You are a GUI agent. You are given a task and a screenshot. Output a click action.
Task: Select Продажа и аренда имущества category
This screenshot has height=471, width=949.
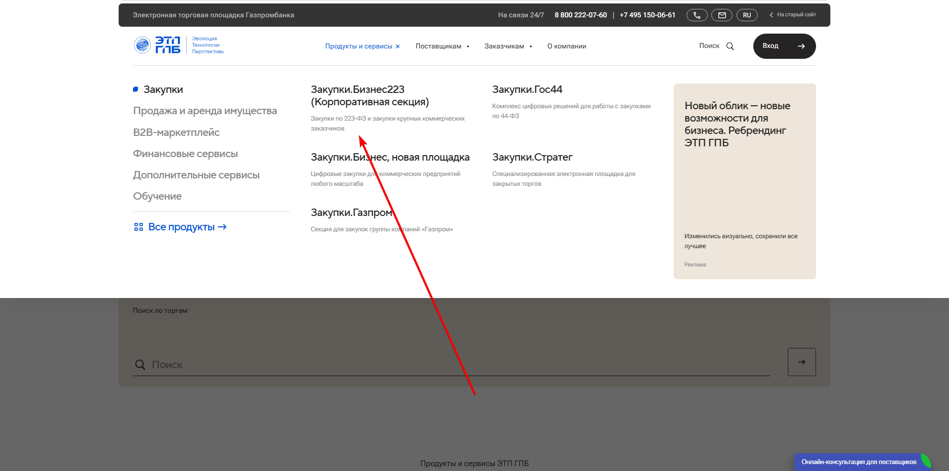pos(205,111)
